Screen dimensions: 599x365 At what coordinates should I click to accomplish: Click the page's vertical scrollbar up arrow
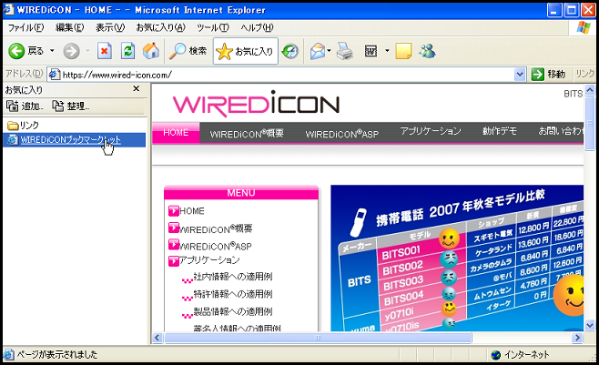pos(590,90)
